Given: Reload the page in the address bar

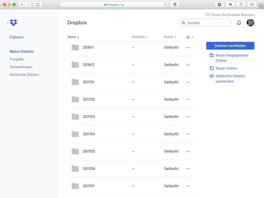Looking at the screenshot, I should click(166, 4).
